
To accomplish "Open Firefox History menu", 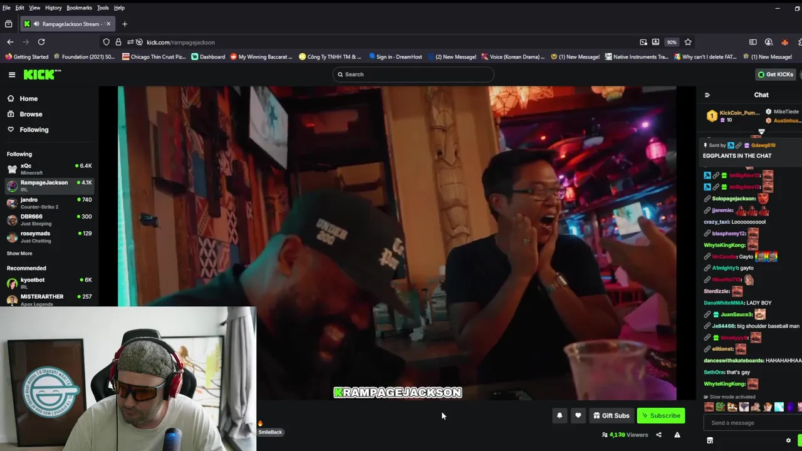I will click(x=53, y=8).
